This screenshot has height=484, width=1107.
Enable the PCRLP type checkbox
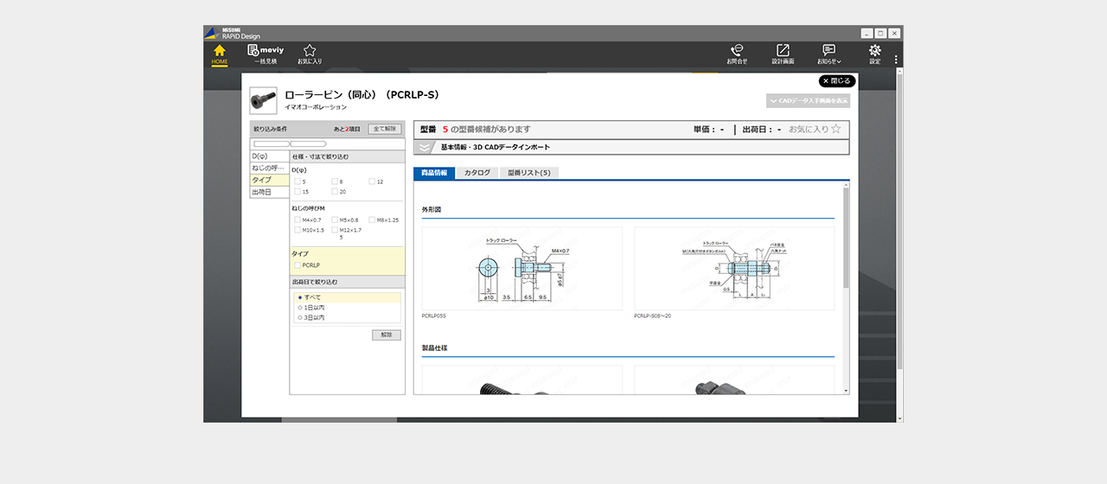coord(298,265)
